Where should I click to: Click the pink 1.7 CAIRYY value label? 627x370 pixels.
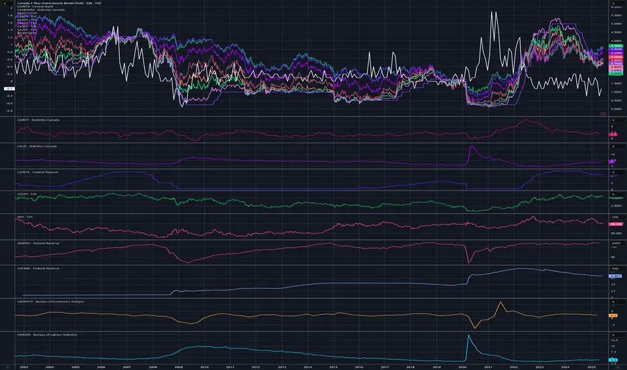pos(614,135)
